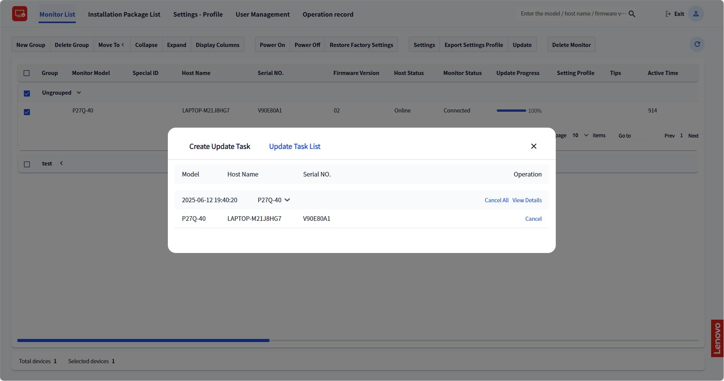The image size is (724, 381).
Task: Toggle the select-all header checkbox
Action: [x=27, y=73]
